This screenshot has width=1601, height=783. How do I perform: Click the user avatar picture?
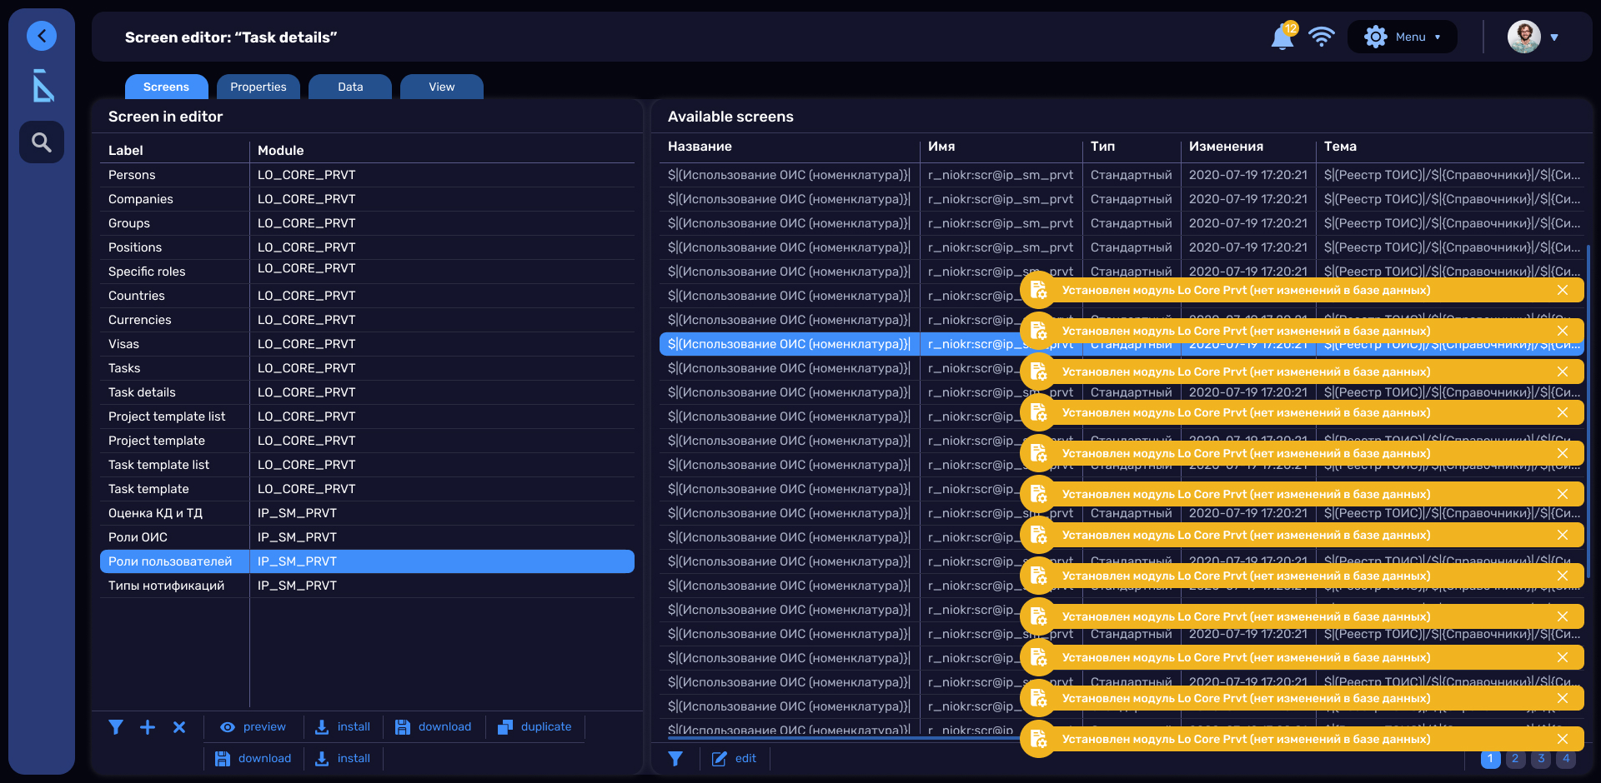pyautogui.click(x=1524, y=37)
